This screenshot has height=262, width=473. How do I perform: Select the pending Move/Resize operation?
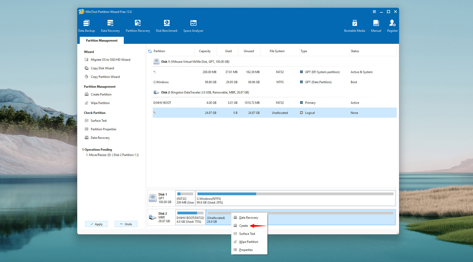(x=112, y=155)
